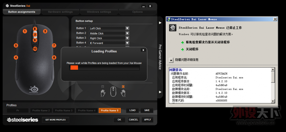
Task: Click GET MORE PROFILES button
Action: tap(55, 120)
